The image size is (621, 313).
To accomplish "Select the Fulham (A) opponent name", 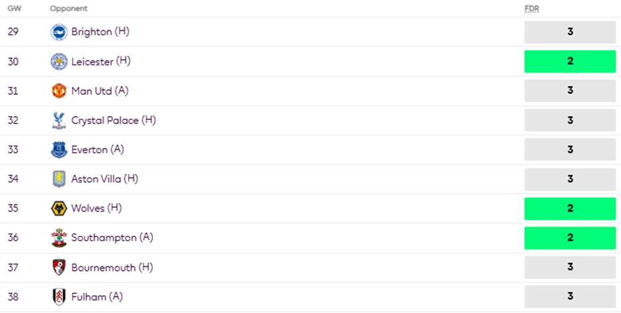I will coord(97,297).
